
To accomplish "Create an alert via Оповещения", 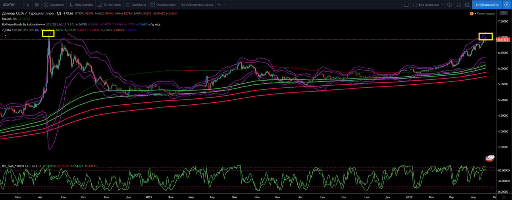I will point(164,5).
